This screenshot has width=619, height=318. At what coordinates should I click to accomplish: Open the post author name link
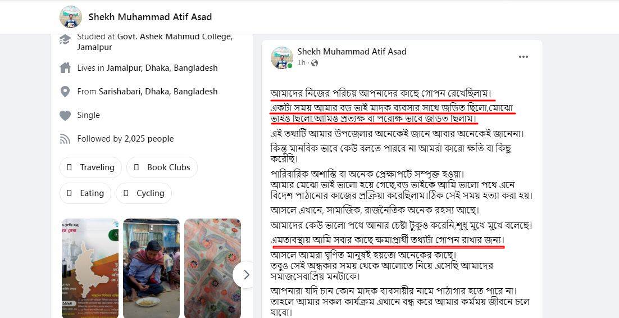[352, 51]
